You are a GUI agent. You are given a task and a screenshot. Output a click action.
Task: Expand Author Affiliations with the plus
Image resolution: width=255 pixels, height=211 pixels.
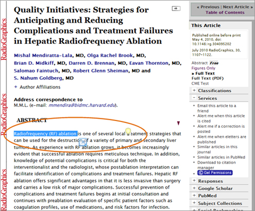click(x=15, y=87)
